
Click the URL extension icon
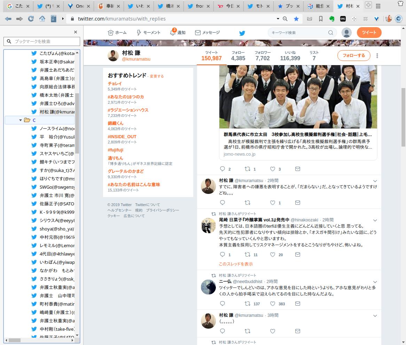pos(343,19)
